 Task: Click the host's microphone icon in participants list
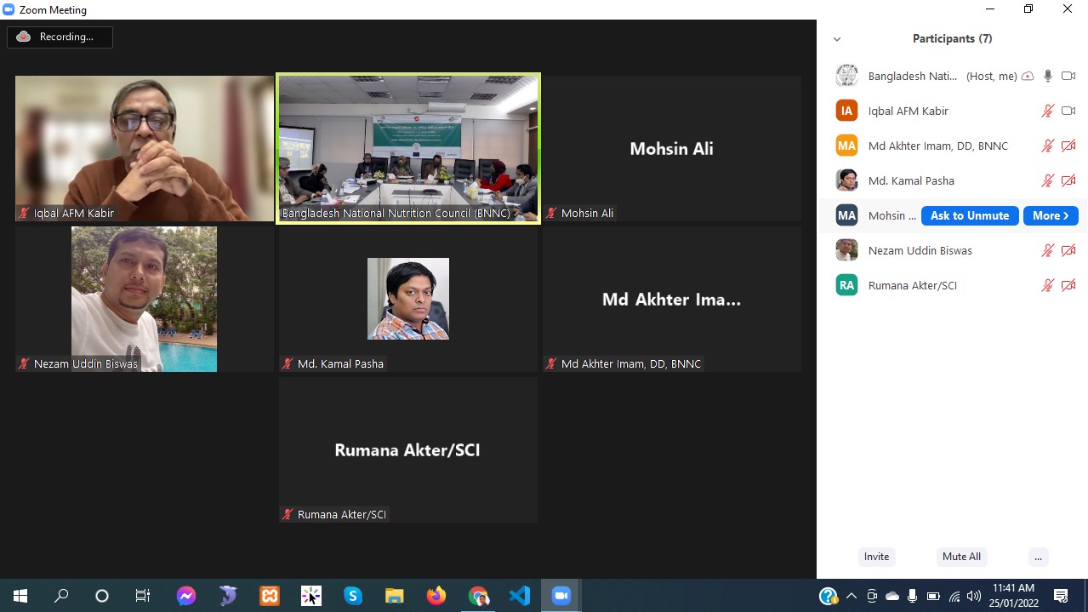pos(1048,76)
